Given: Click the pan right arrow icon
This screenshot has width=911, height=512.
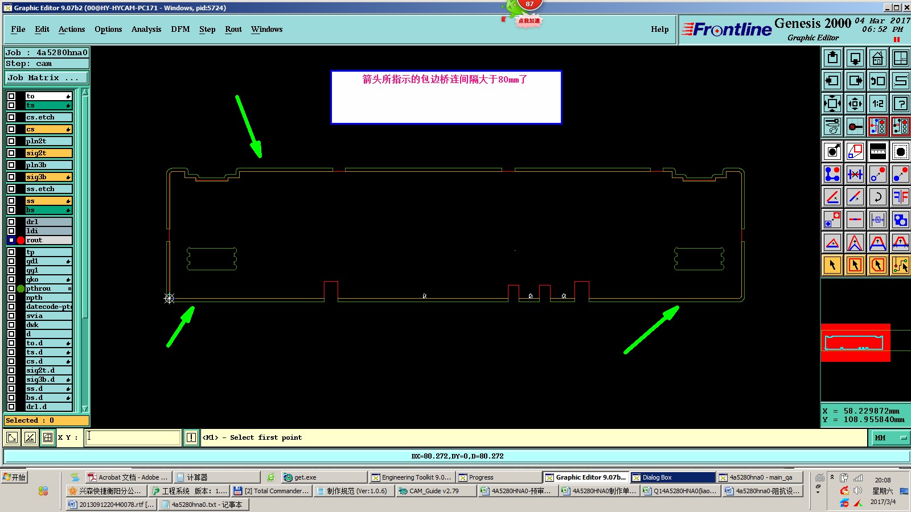Looking at the screenshot, I should tap(855, 81).
